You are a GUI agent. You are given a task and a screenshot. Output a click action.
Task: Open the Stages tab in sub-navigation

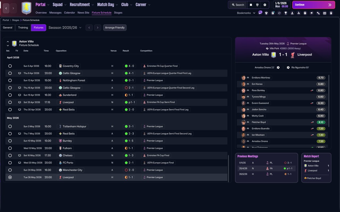[118, 13]
